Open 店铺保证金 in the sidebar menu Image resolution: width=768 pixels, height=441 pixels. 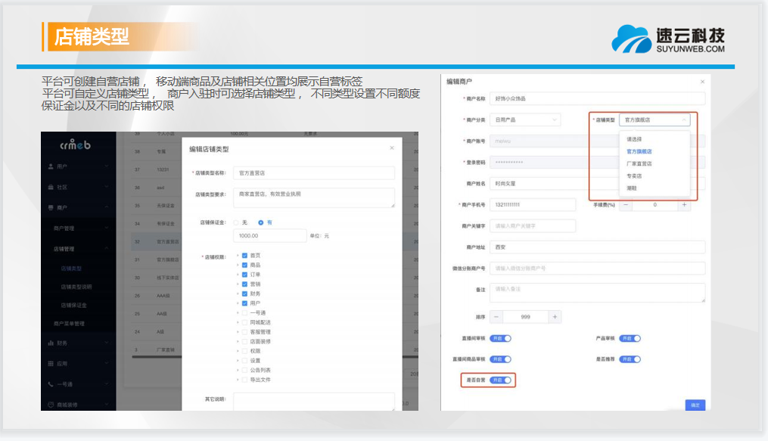[73, 305]
